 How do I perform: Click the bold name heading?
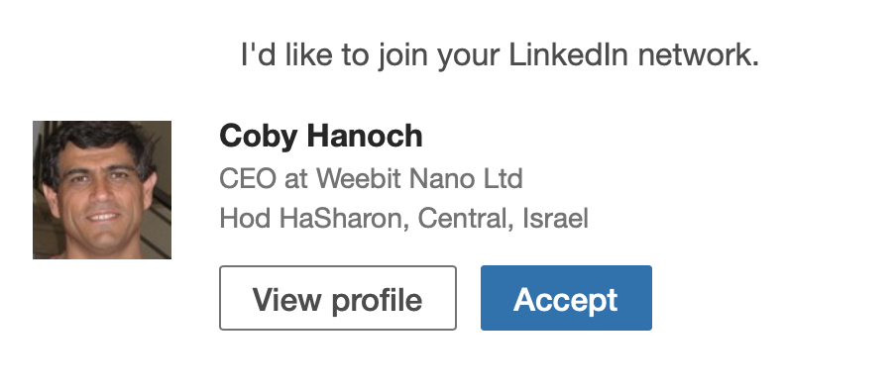(320, 137)
